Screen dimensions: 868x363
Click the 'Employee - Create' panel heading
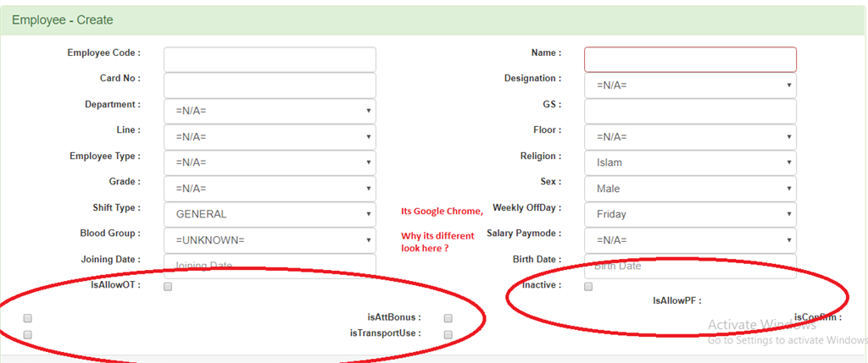[x=63, y=20]
